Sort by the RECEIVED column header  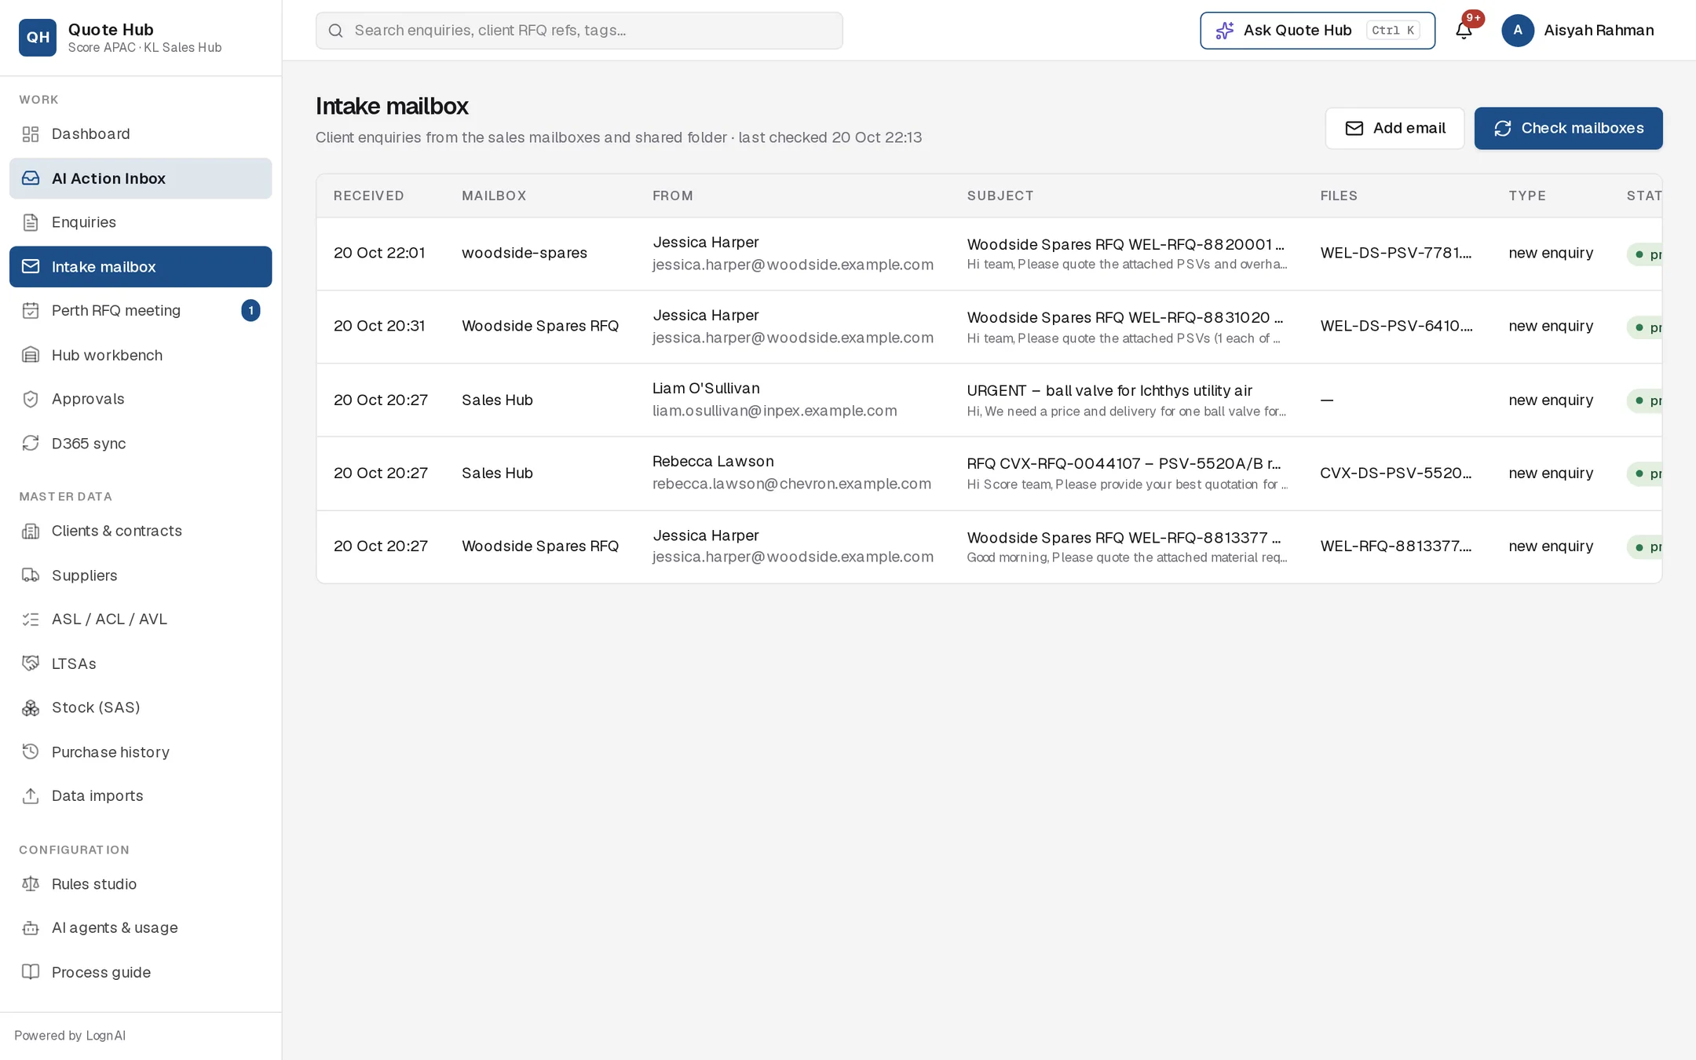[368, 196]
